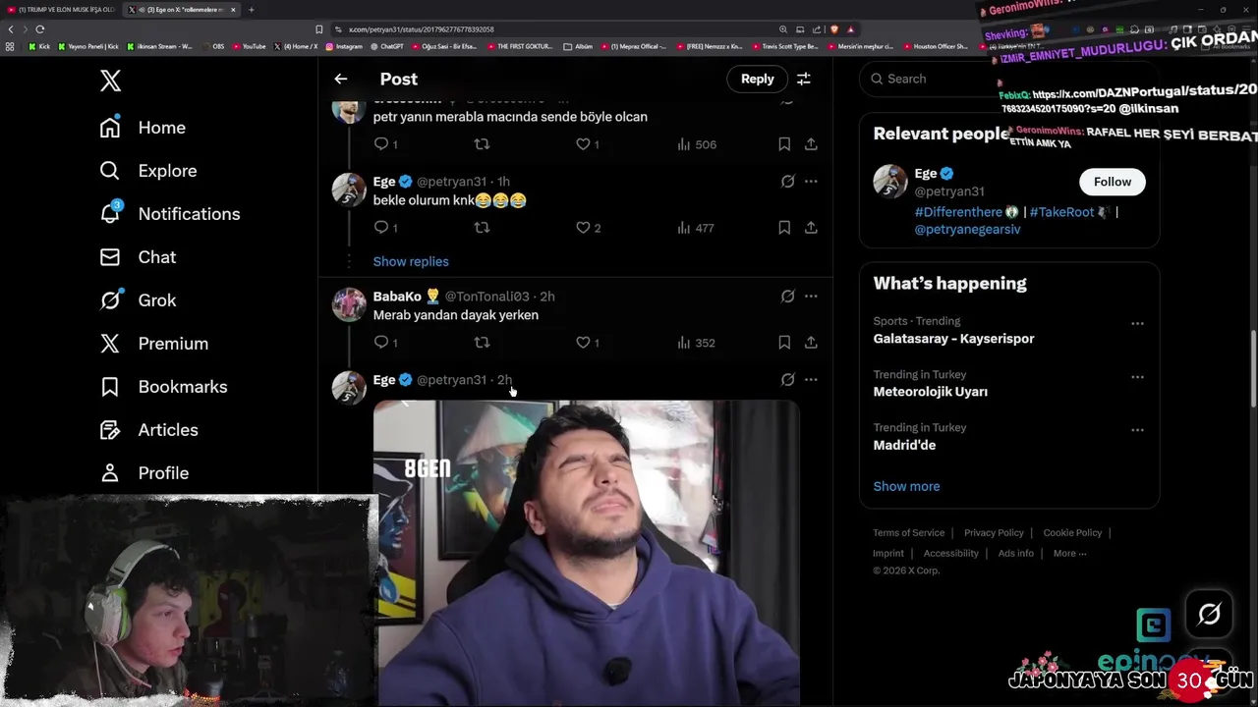1258x707 pixels.
Task: Repost the 'bekle olurum knk' post
Action: 482,228
